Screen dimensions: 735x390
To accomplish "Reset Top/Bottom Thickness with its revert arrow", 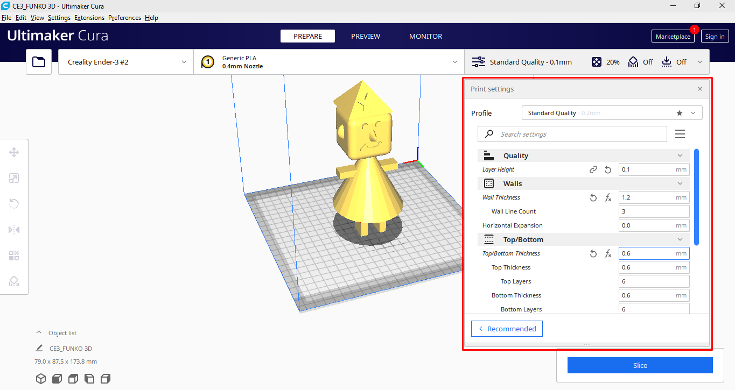I will click(593, 253).
